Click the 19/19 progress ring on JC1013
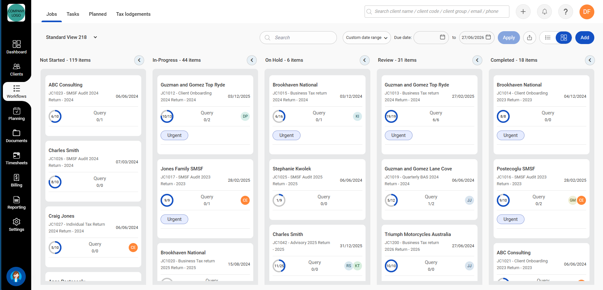This screenshot has width=603, height=290. 391,116
